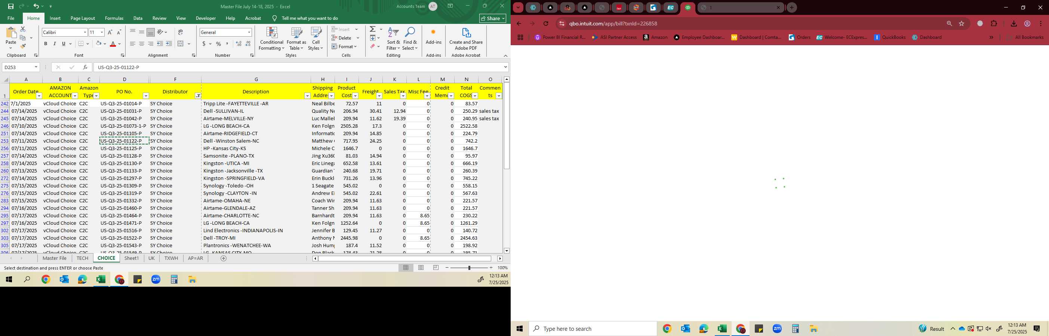Open the Format cells menu
Image resolution: width=1049 pixels, height=336 pixels.
click(345, 46)
